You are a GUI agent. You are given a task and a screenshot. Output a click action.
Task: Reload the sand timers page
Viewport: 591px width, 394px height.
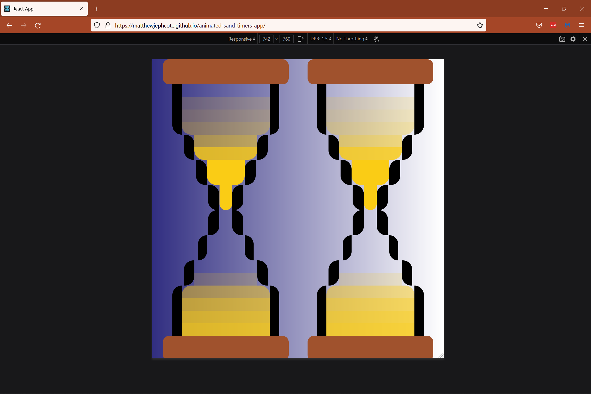point(38,25)
